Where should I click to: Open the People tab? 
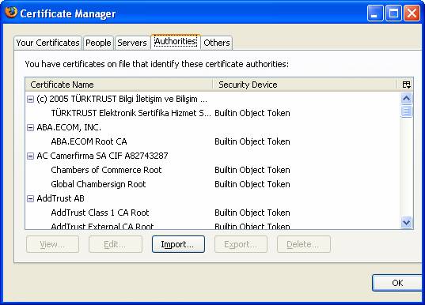98,43
